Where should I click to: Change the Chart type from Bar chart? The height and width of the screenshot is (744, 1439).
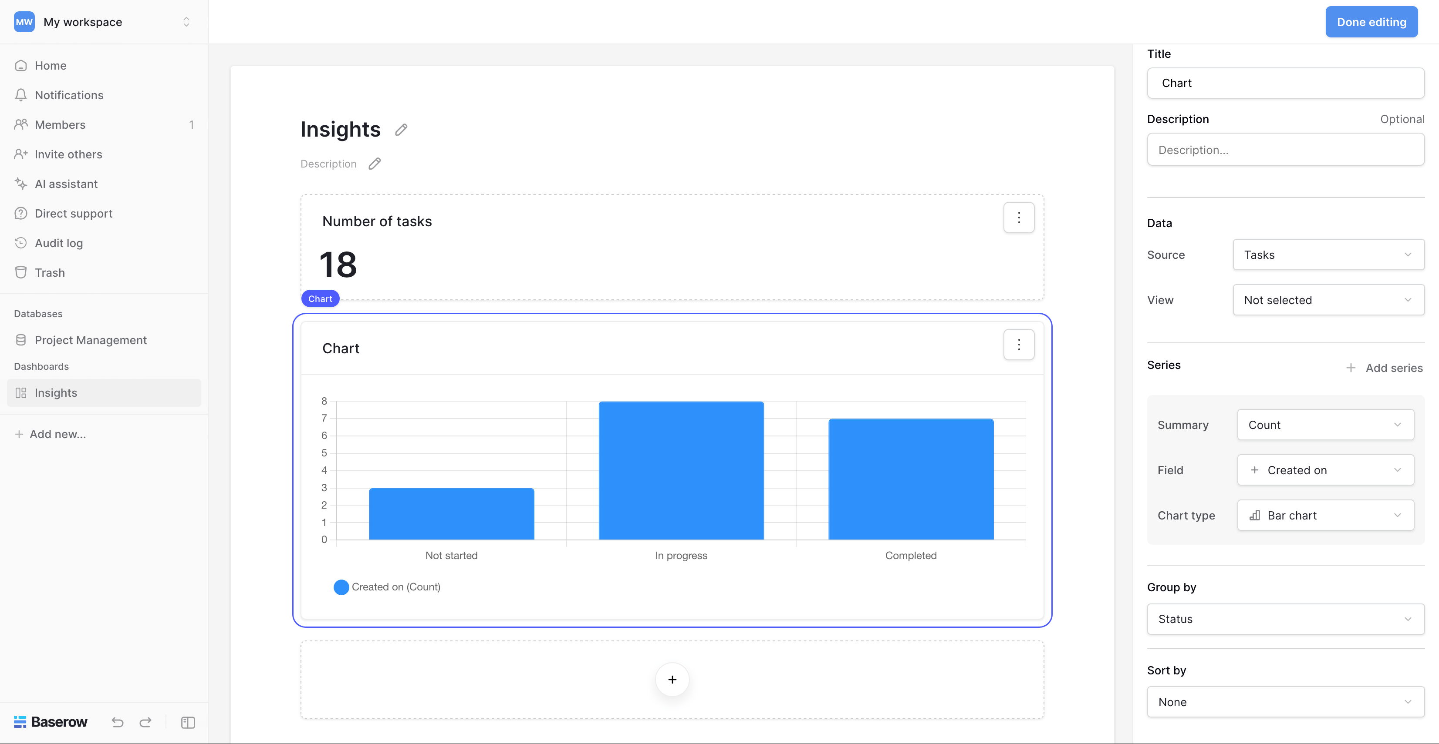click(x=1325, y=515)
